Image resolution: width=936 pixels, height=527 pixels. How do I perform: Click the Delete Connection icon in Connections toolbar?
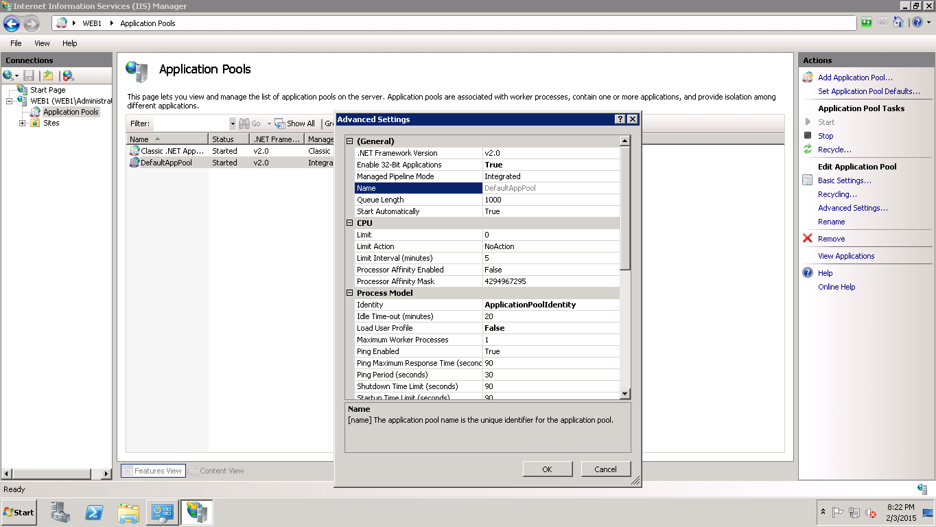68,75
